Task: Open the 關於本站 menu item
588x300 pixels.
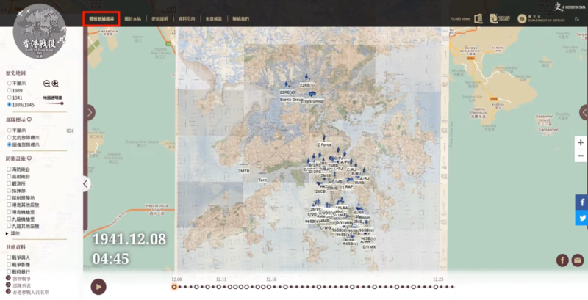Action: pyautogui.click(x=133, y=18)
